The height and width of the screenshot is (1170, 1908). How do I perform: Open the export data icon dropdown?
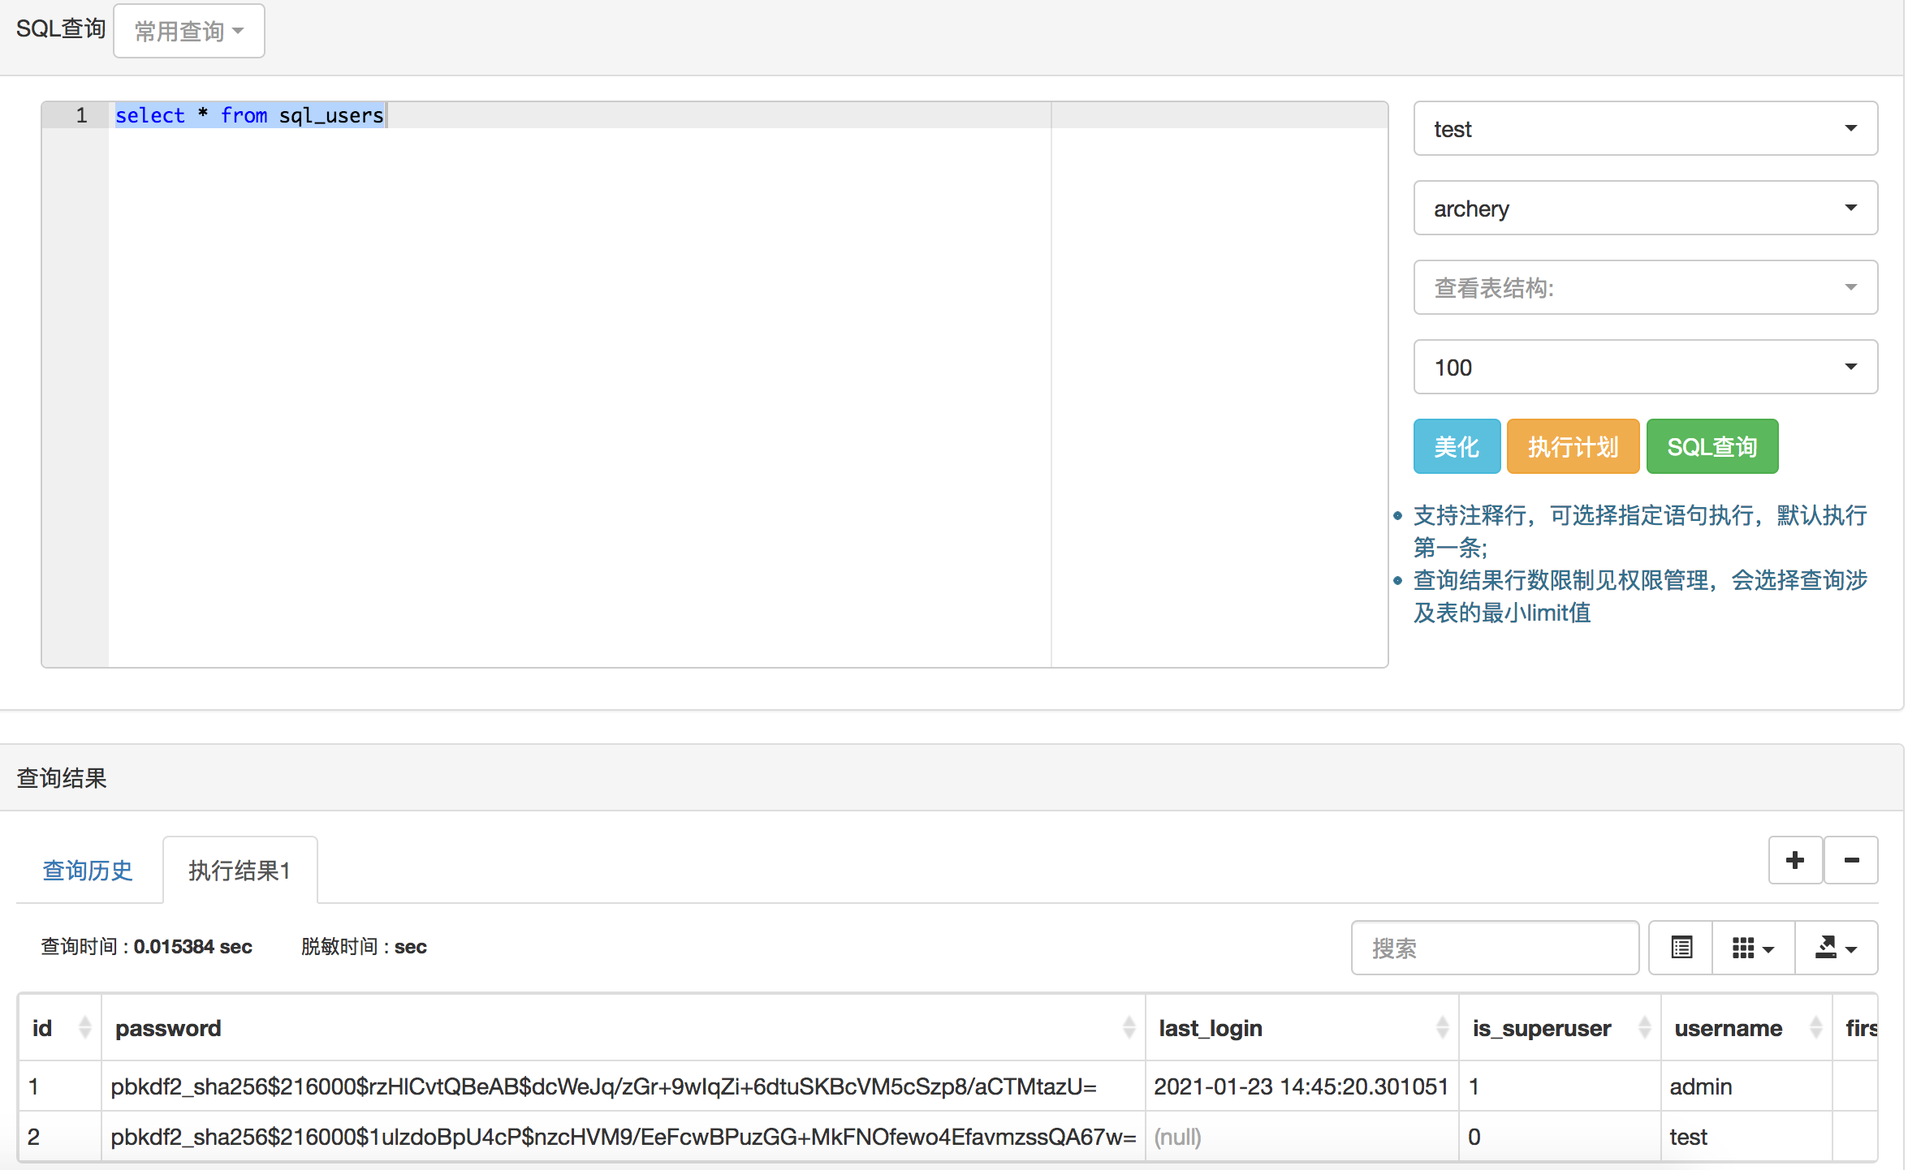pos(1836,948)
